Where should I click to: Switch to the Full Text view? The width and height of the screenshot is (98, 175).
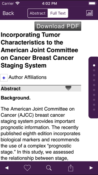pyautogui.click(x=58, y=13)
